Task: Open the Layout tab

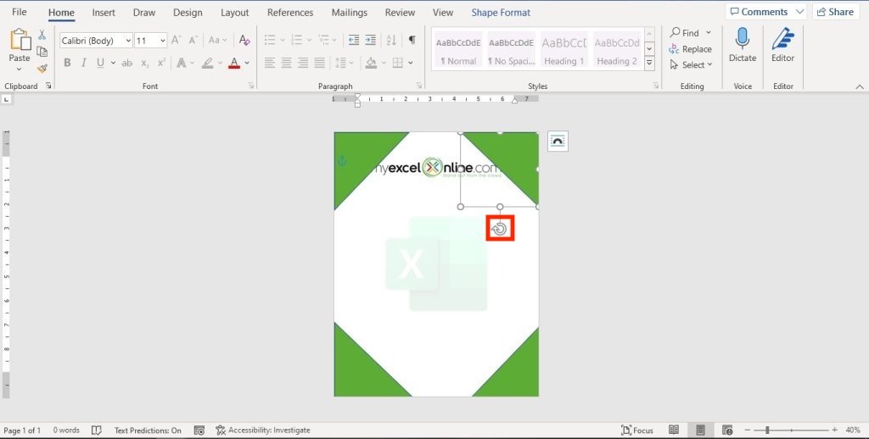Action: [x=234, y=12]
